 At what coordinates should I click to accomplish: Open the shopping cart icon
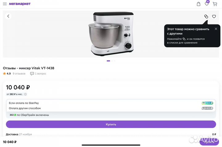pyautogui.click(x=215, y=4)
